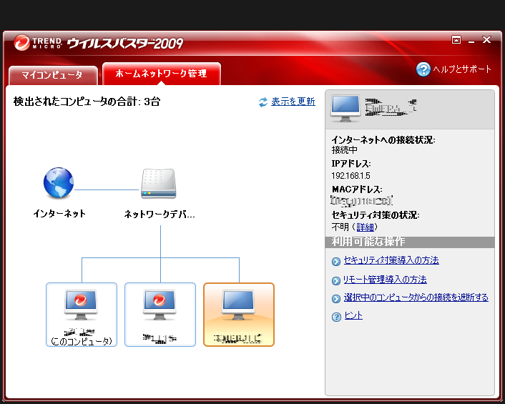This screenshot has width=505, height=404.
Task: Click the インターネットへの接続状況 label
Action: point(383,140)
